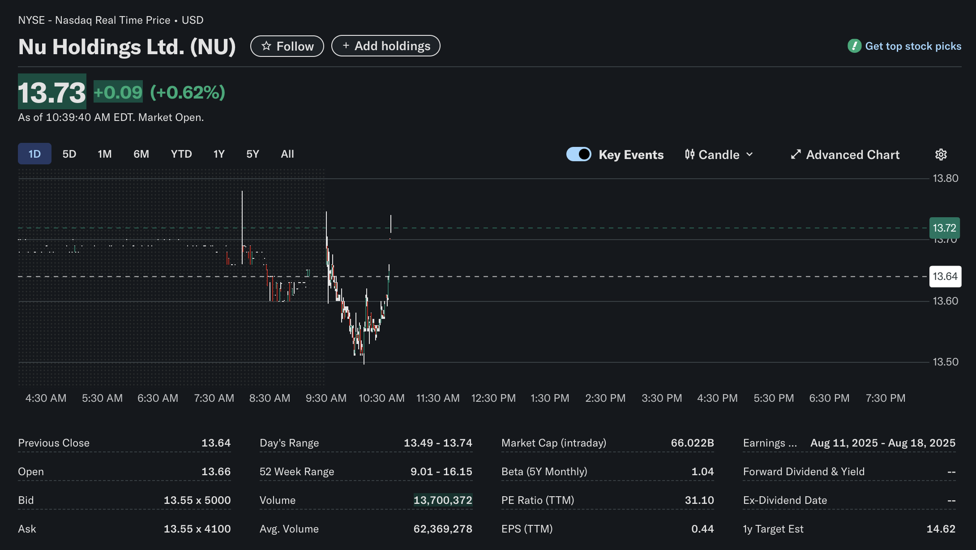Click the Volume value 13,700,372
Image resolution: width=976 pixels, height=550 pixels.
click(x=443, y=500)
